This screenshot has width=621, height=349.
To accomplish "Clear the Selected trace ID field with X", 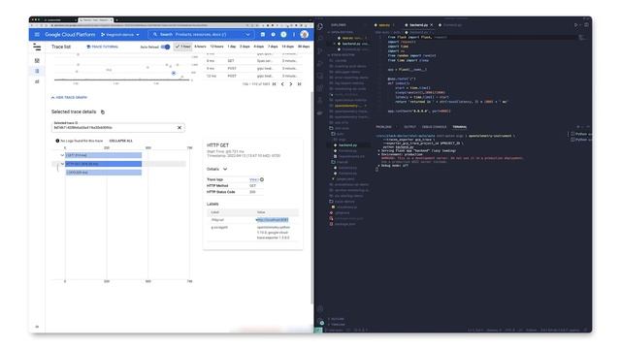I will tap(180, 127).
